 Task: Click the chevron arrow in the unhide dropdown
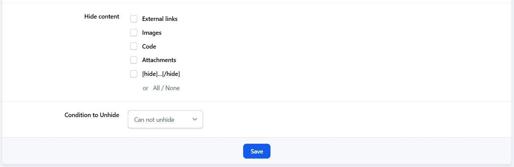(195, 119)
